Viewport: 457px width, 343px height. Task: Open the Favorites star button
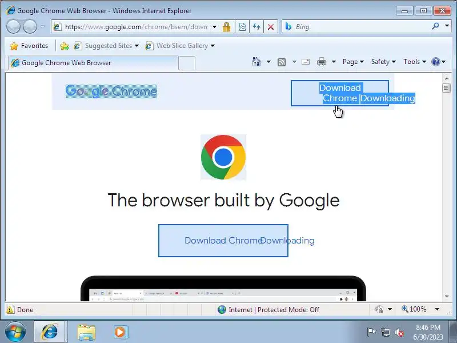tap(29, 46)
